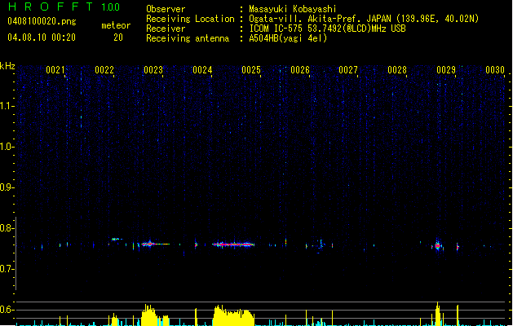The height and width of the screenshot is (326, 513).
Task: Click time marker 0022
Action: pos(104,70)
